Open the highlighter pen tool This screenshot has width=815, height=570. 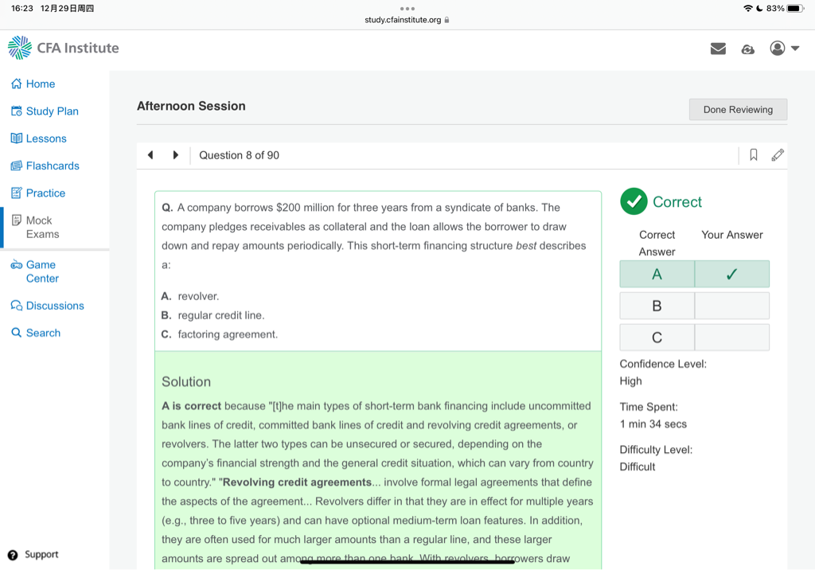coord(778,155)
